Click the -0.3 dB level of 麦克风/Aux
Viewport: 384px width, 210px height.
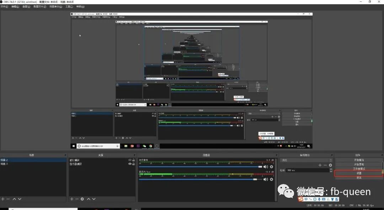click(270, 172)
